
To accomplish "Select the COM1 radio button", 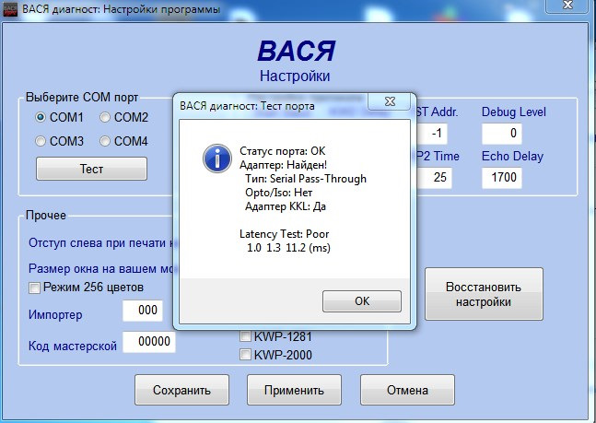I will coord(41,117).
